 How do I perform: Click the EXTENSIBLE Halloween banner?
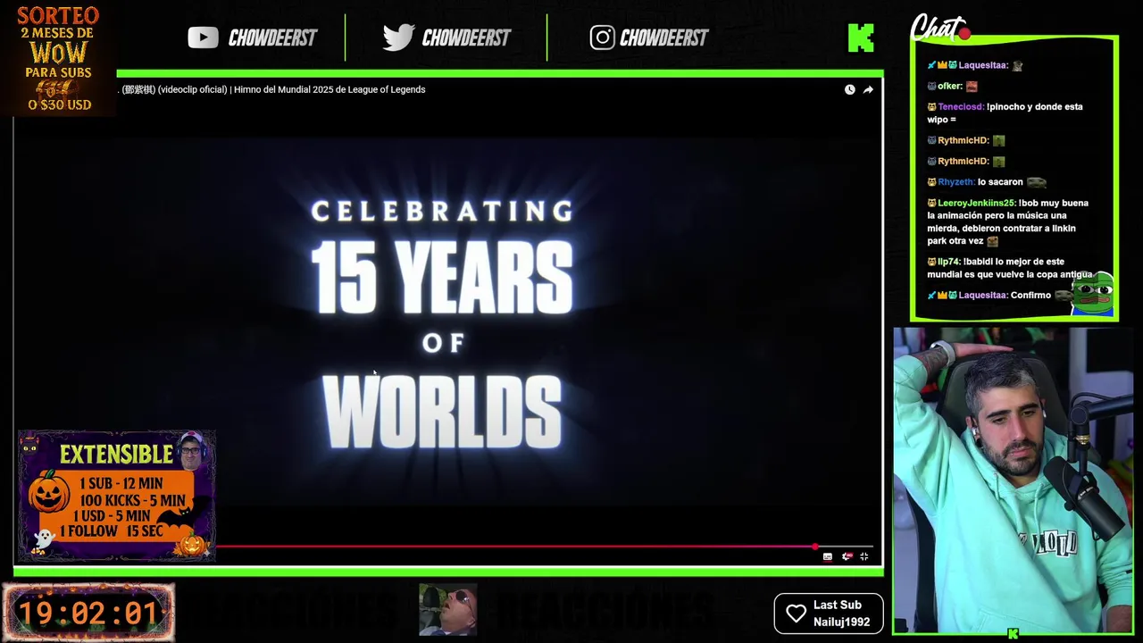coord(116,496)
